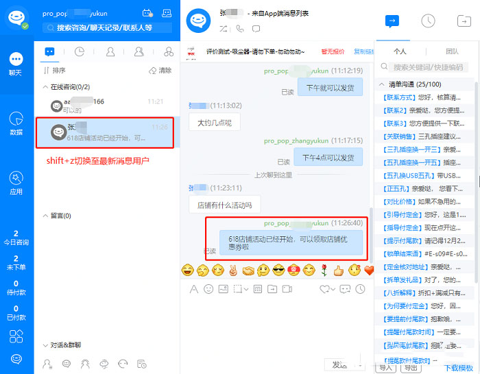The width and height of the screenshot is (480, 374).
Task: Select the 【八折解释】 quick reply
Action: [x=424, y=293]
